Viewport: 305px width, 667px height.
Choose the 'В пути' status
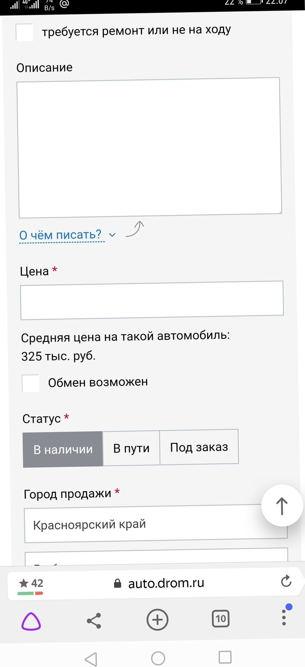click(x=131, y=448)
